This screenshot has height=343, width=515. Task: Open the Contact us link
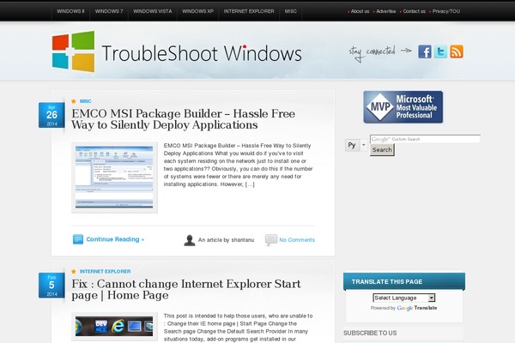coord(414,11)
